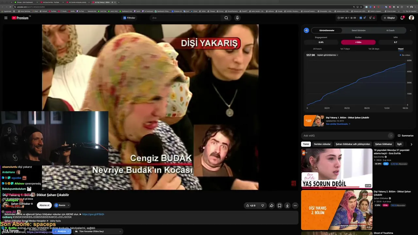Click the Engagement 0.9% value pill

(x=321, y=42)
